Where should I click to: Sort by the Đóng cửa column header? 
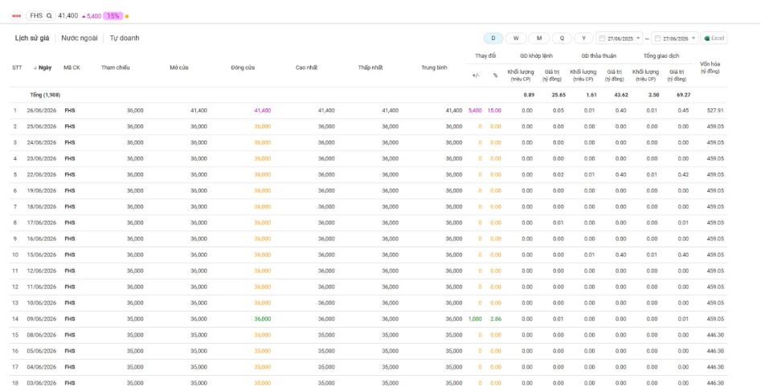pyautogui.click(x=243, y=67)
